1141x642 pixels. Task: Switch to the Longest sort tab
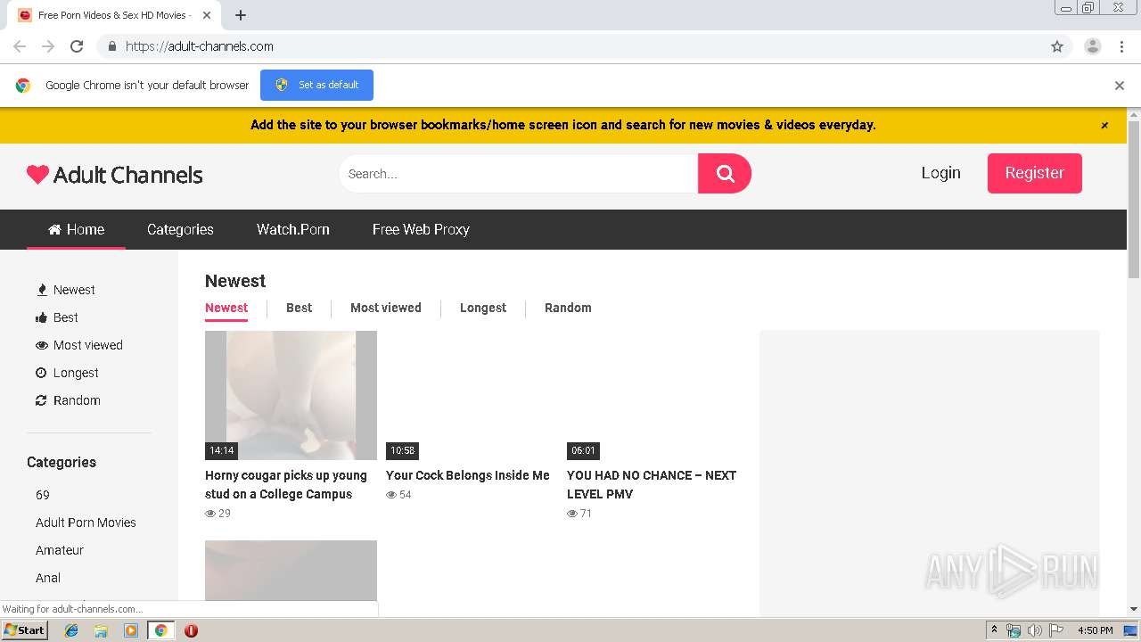tap(483, 308)
